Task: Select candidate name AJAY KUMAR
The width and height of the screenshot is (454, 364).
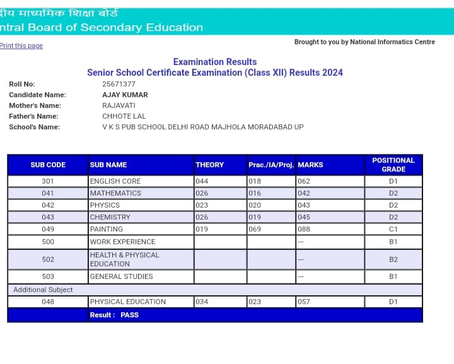Action: point(125,95)
